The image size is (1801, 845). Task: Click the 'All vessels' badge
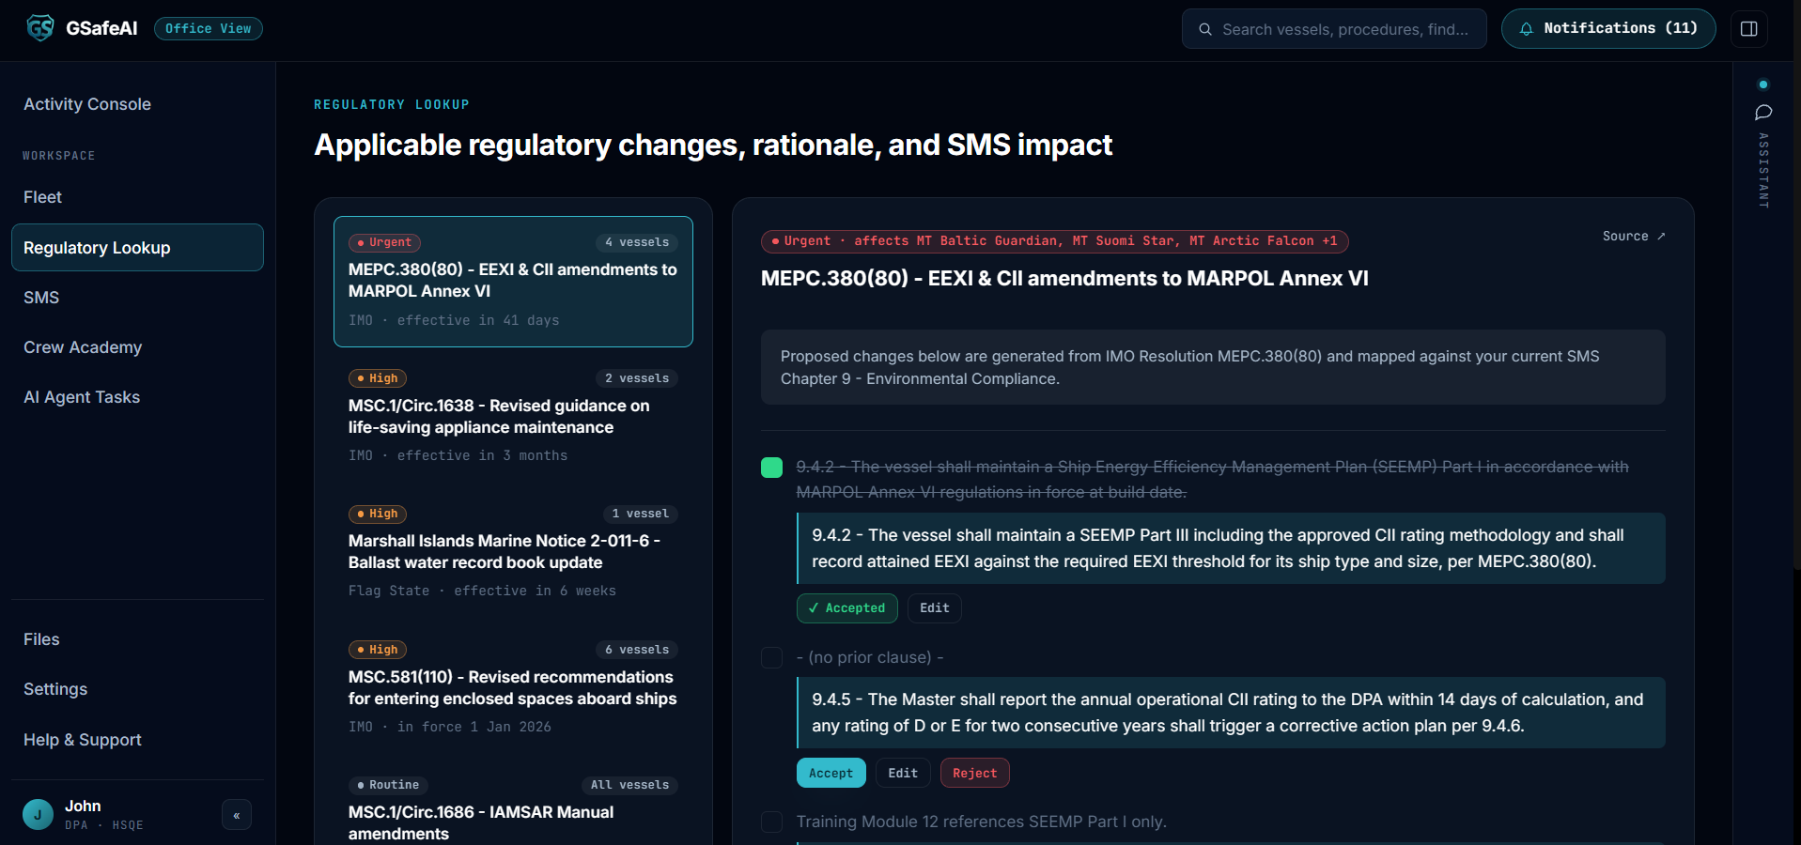click(x=629, y=785)
